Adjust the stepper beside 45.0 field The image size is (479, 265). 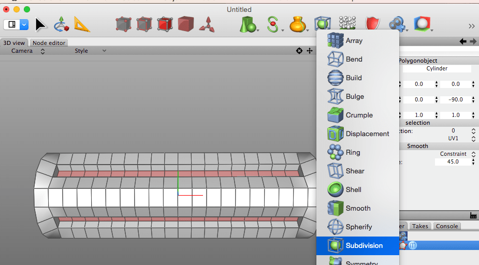coord(473,161)
